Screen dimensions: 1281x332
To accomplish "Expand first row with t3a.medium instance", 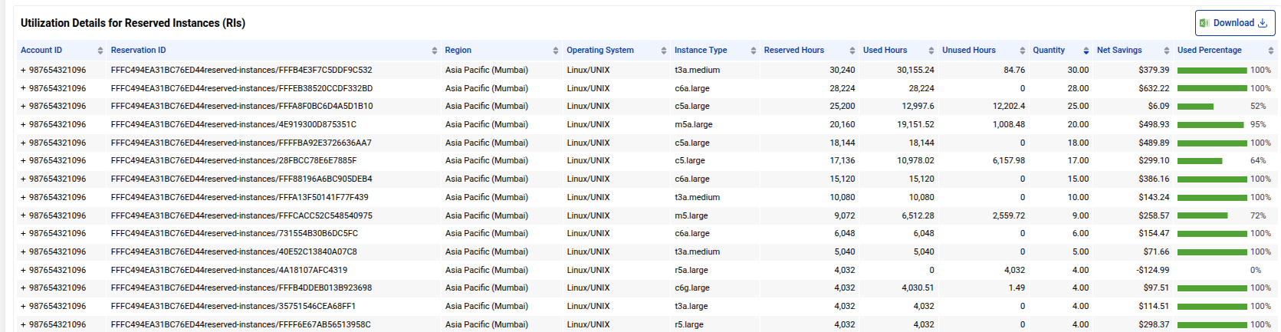I will tap(23, 70).
